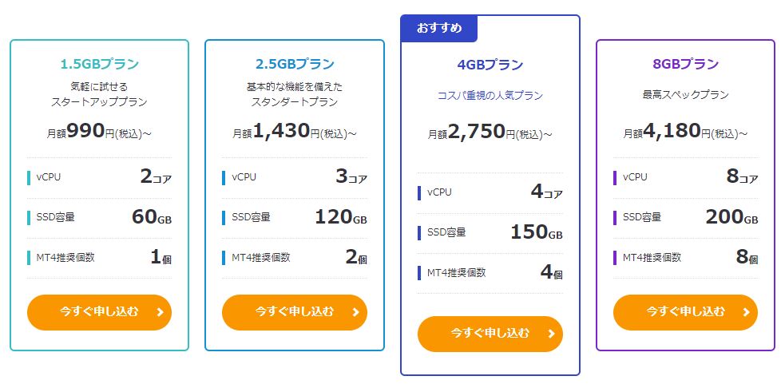Image resolution: width=781 pixels, height=384 pixels.
Task: Click the 4GBプラン title
Action: tap(490, 65)
